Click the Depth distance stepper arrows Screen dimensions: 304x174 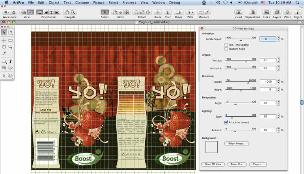tap(278, 81)
